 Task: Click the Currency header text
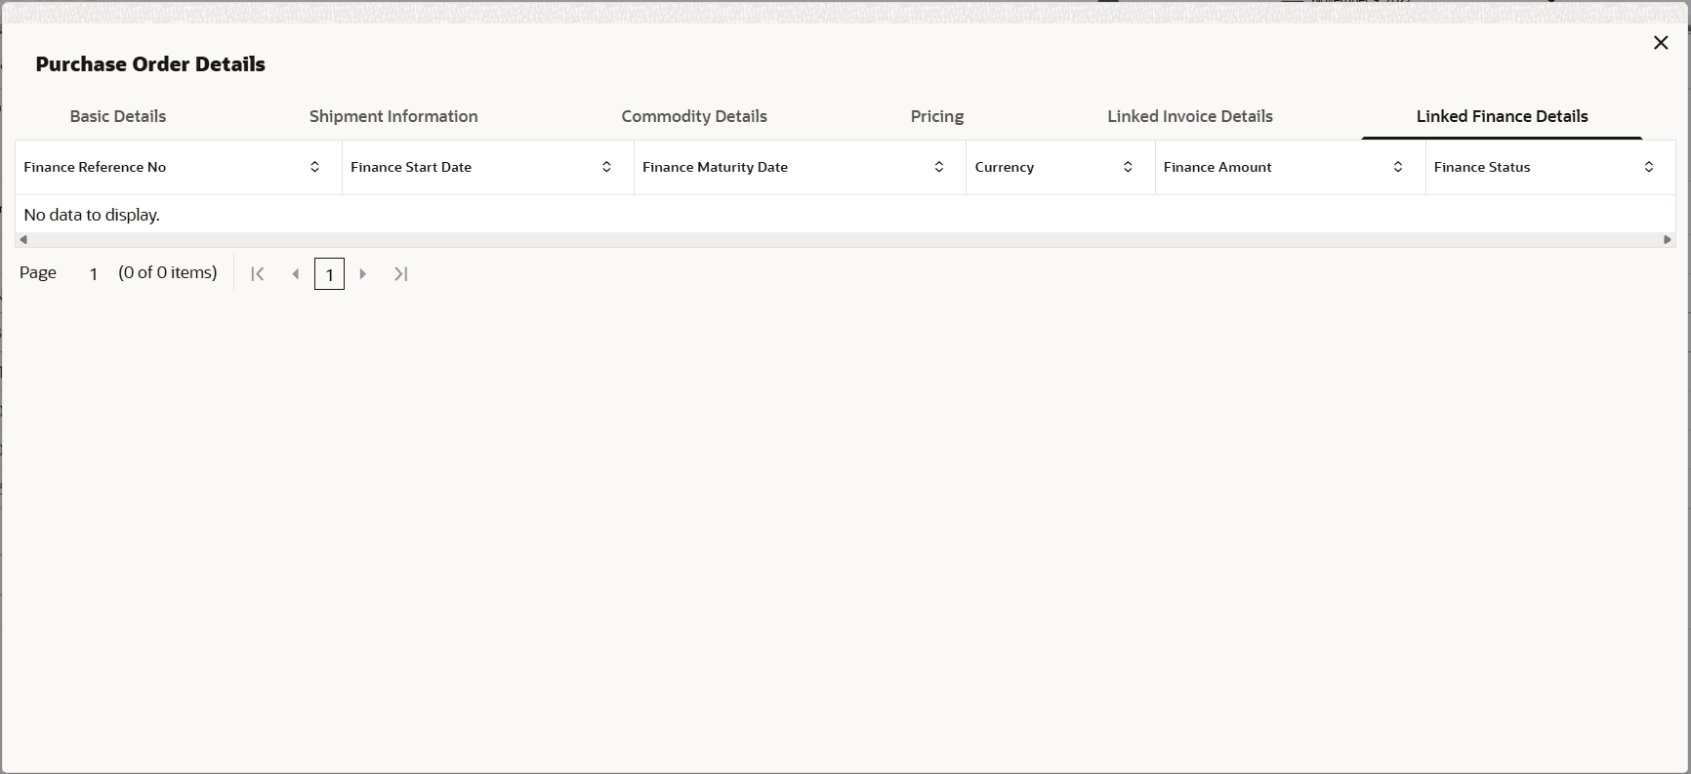1004,167
